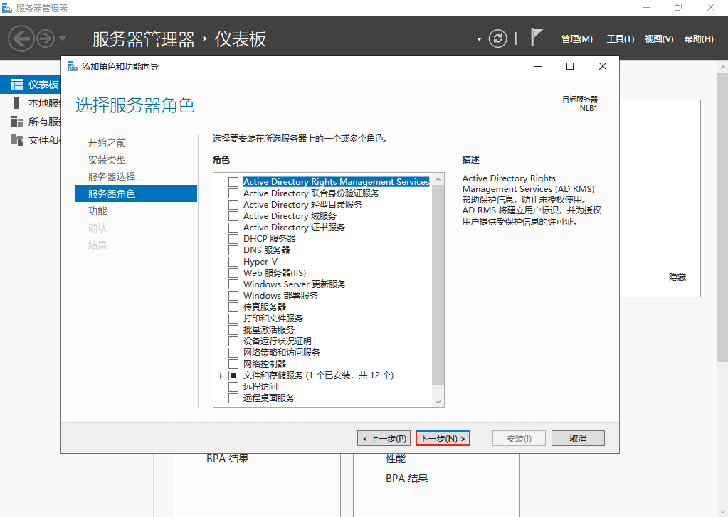Open the small dropdown arrow beside refresh
The height and width of the screenshot is (517, 728).
(479, 38)
